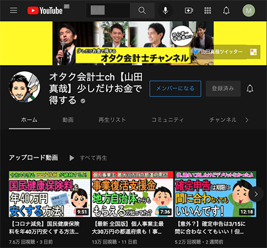Select the ホーム tab
This screenshot has width=267, height=248.
[29, 120]
